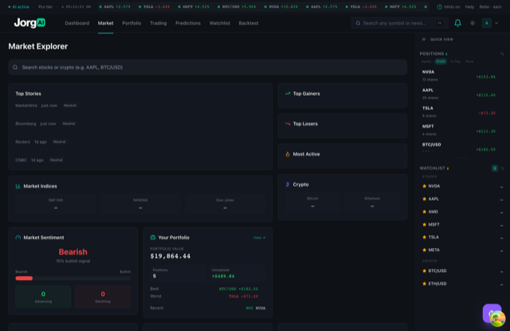
Task: Click the star next to ETH/USD in watchlist
Action: click(x=424, y=283)
